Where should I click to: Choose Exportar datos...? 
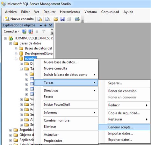(x=124, y=140)
